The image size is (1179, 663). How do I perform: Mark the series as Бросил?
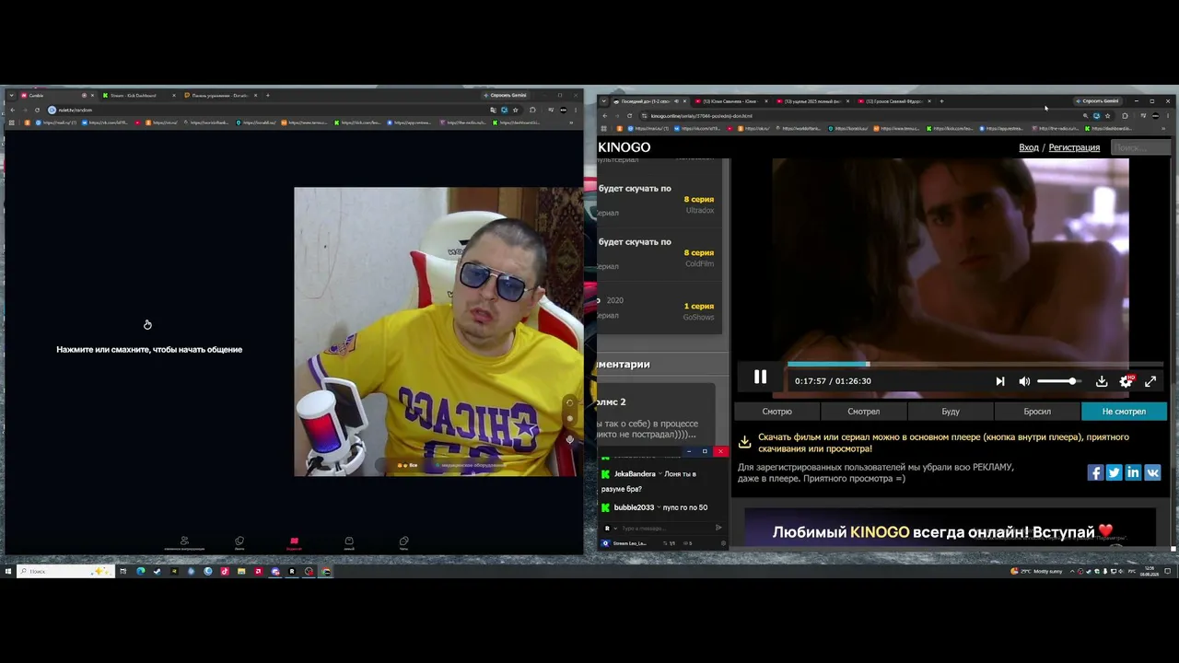coord(1037,412)
